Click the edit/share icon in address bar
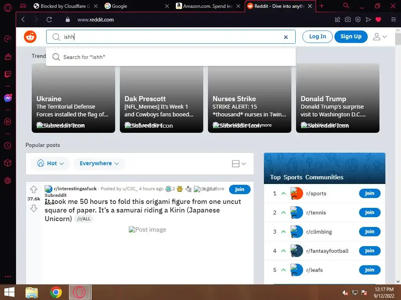401x300 pixels. 338,20
